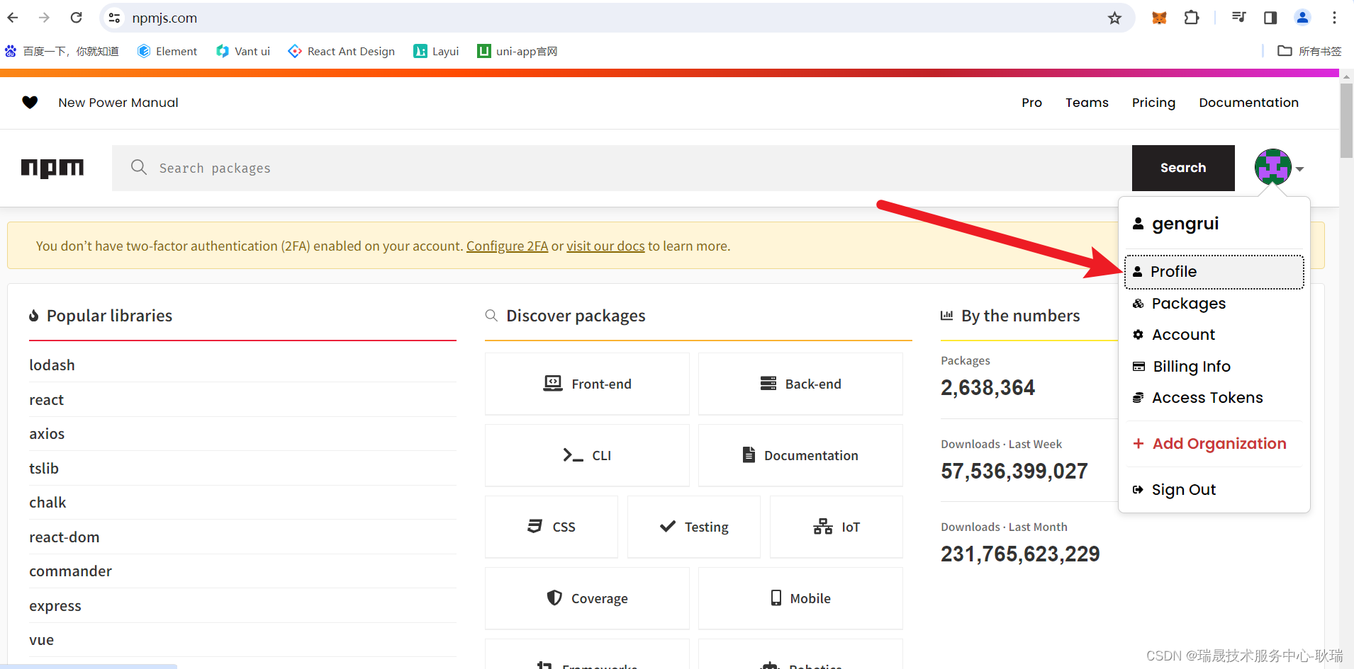1354x669 pixels.
Task: Open the lodash library link
Action: click(x=52, y=365)
